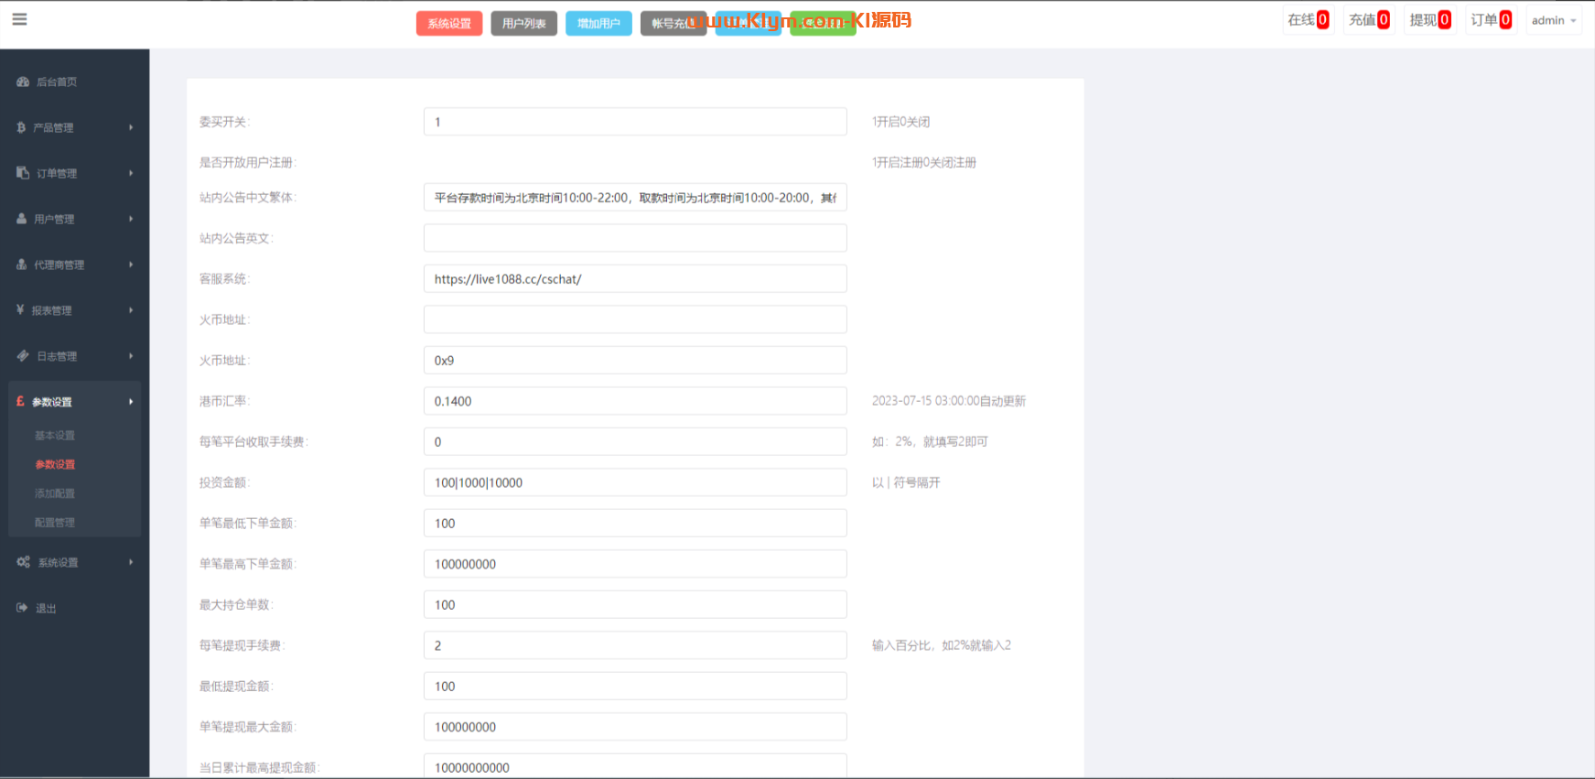Expand the 报表管理 submenu arrow
Viewport: 1595px width, 779px height.
click(x=131, y=310)
